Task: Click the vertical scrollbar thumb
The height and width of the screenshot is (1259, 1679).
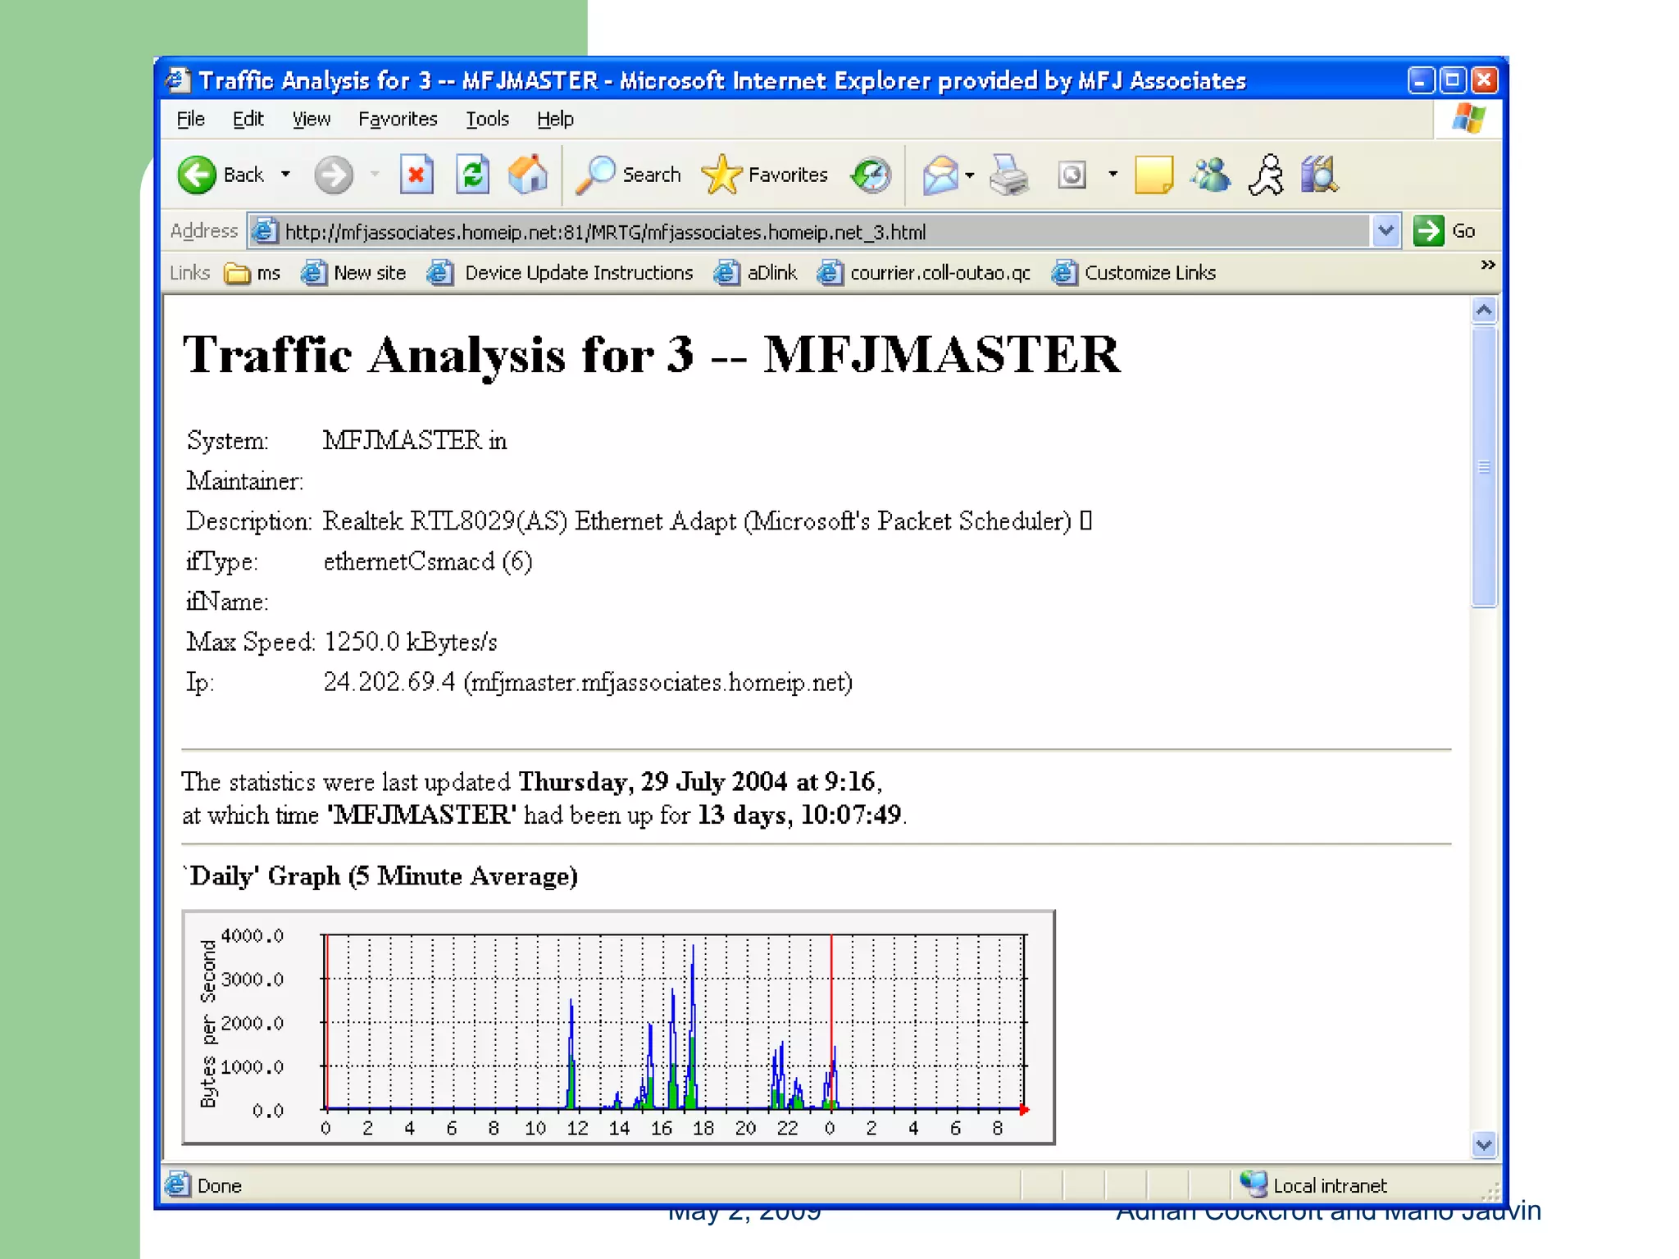Action: coord(1484,467)
